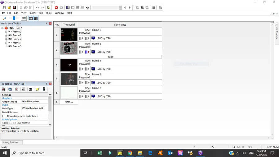Viewport: 279px width, 157px height.
Task: Open the Data Elements icon
Action: pos(87,7)
